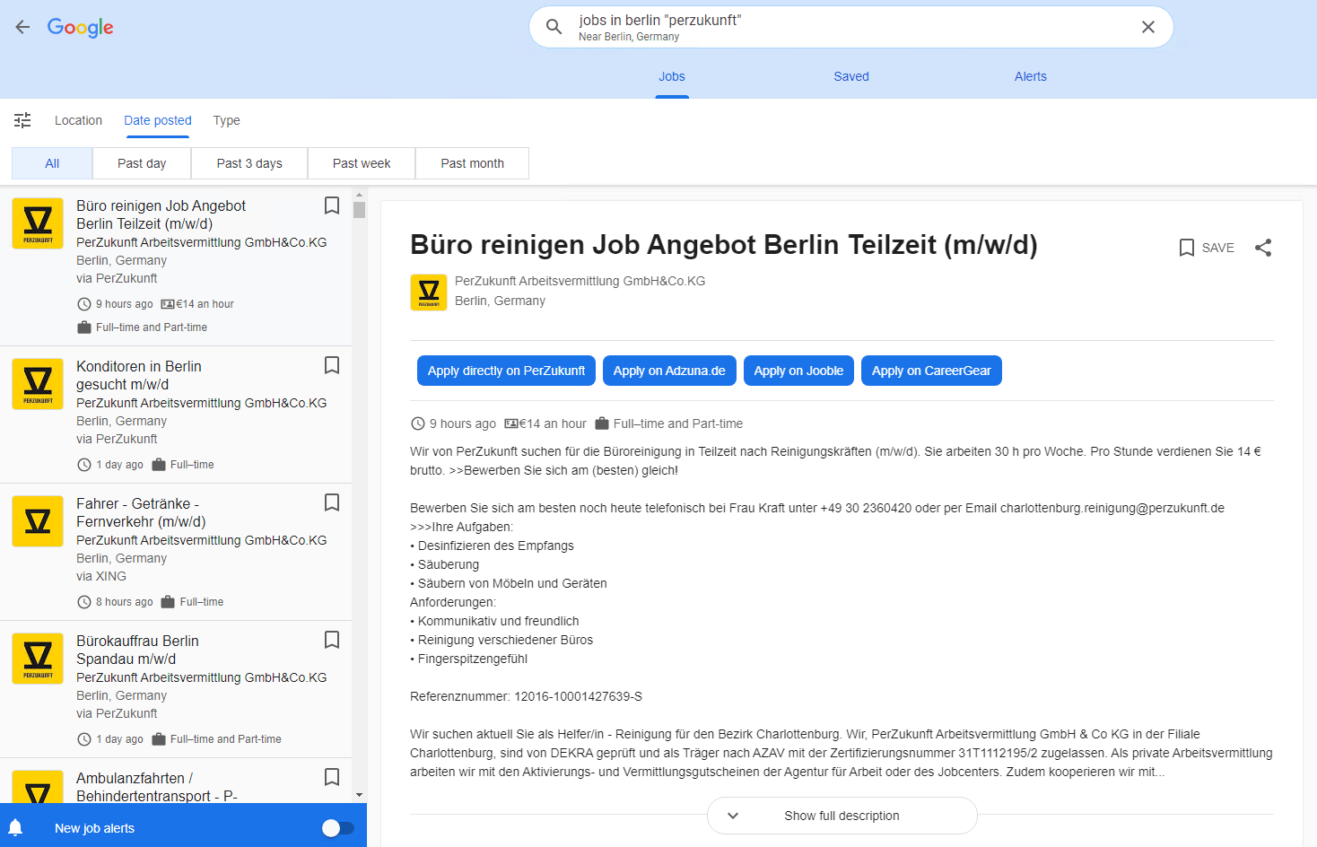Switch to the Saved tab
This screenshot has height=847, width=1317.
coord(850,76)
